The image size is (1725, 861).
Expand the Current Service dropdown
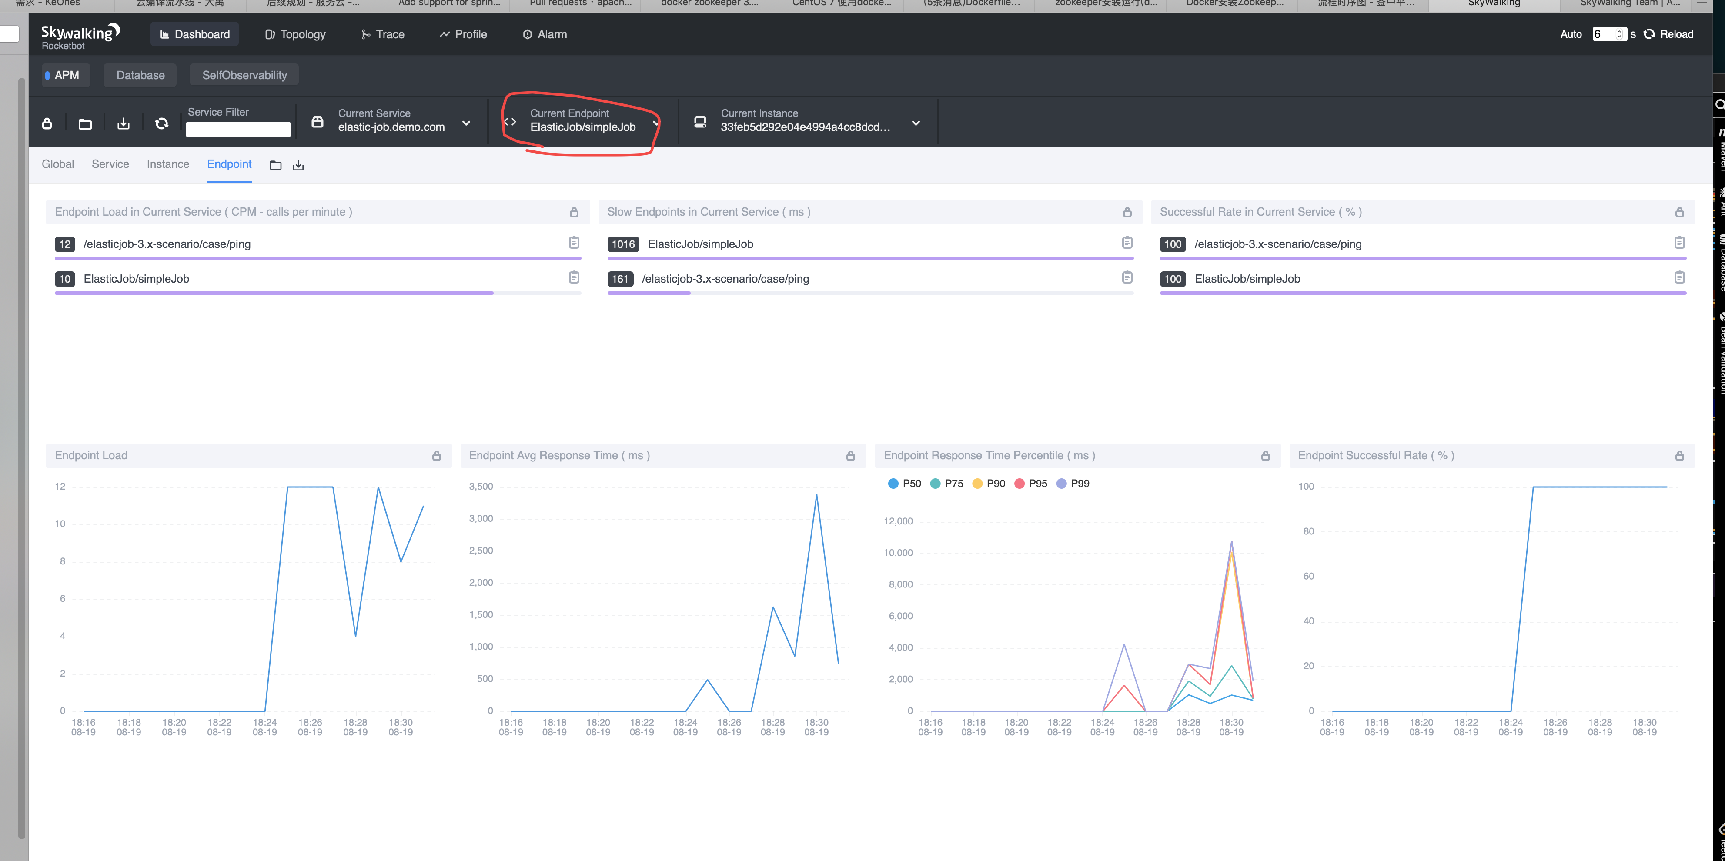(x=466, y=123)
